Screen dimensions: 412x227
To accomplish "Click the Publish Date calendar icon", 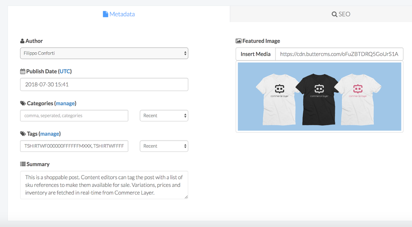I will 23,71.
